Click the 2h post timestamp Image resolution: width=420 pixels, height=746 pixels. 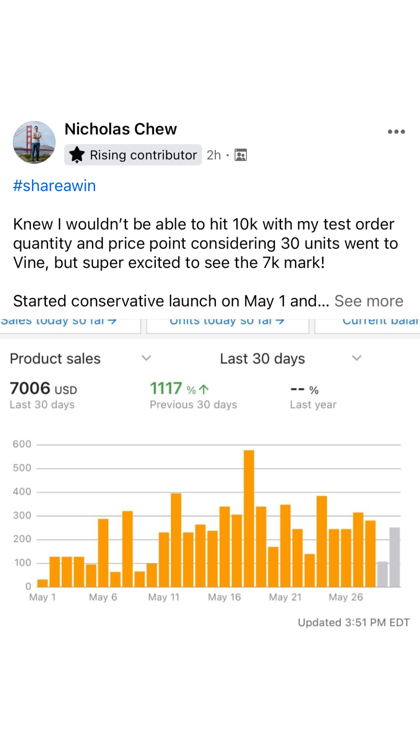[x=214, y=155]
